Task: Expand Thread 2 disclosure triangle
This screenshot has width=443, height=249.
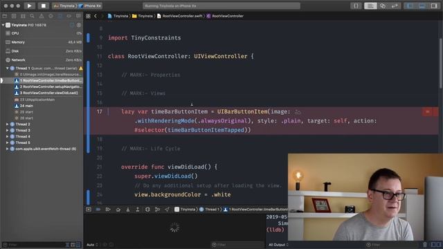Action: click(8, 124)
